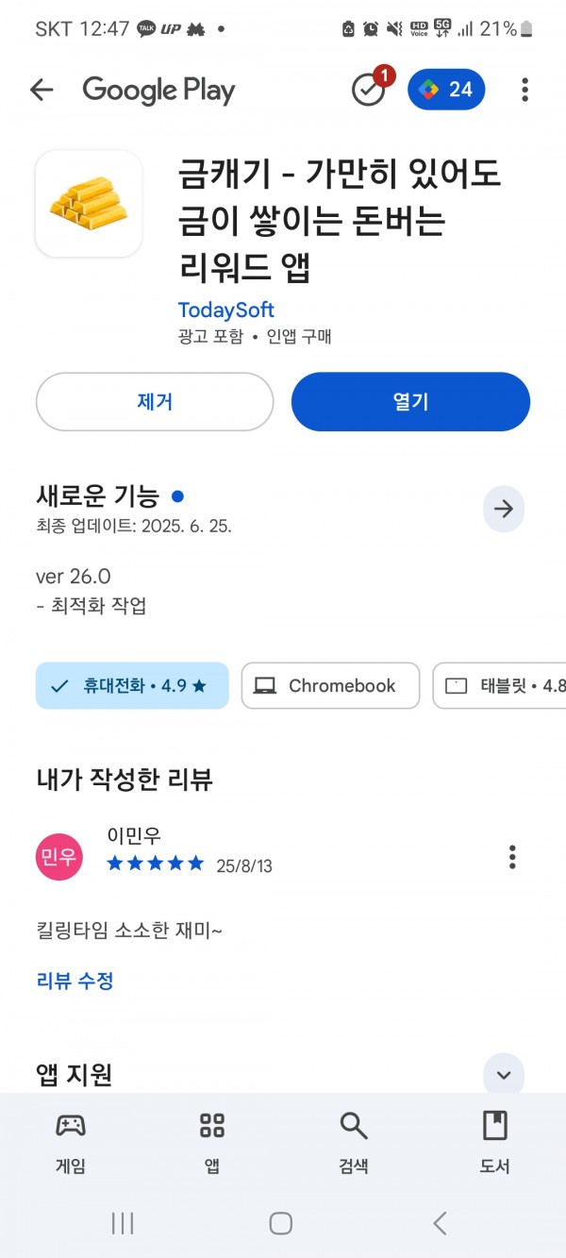Viewport: 566px width, 1258px height.
Task: Switch to the 도서 books tab
Action: pos(495,1142)
